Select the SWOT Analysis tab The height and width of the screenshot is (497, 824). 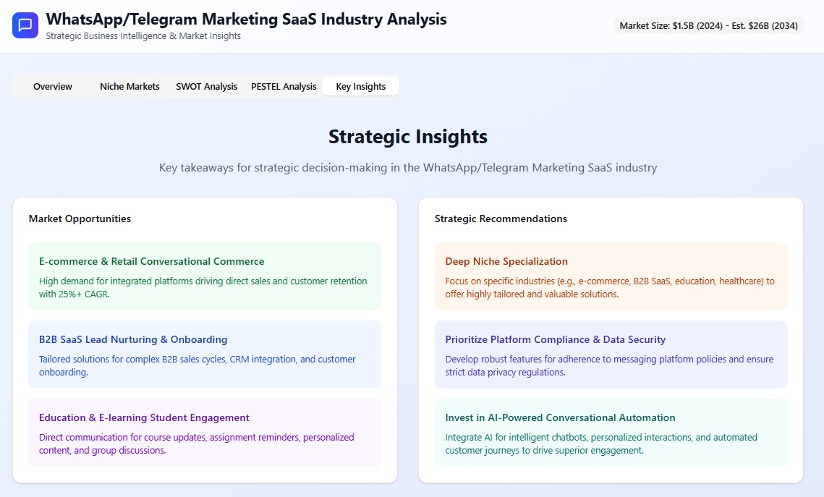click(x=206, y=87)
